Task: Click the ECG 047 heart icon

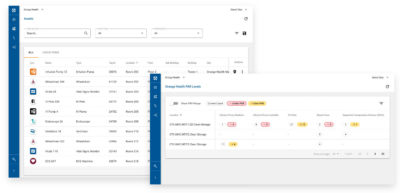Action: [x=33, y=161]
